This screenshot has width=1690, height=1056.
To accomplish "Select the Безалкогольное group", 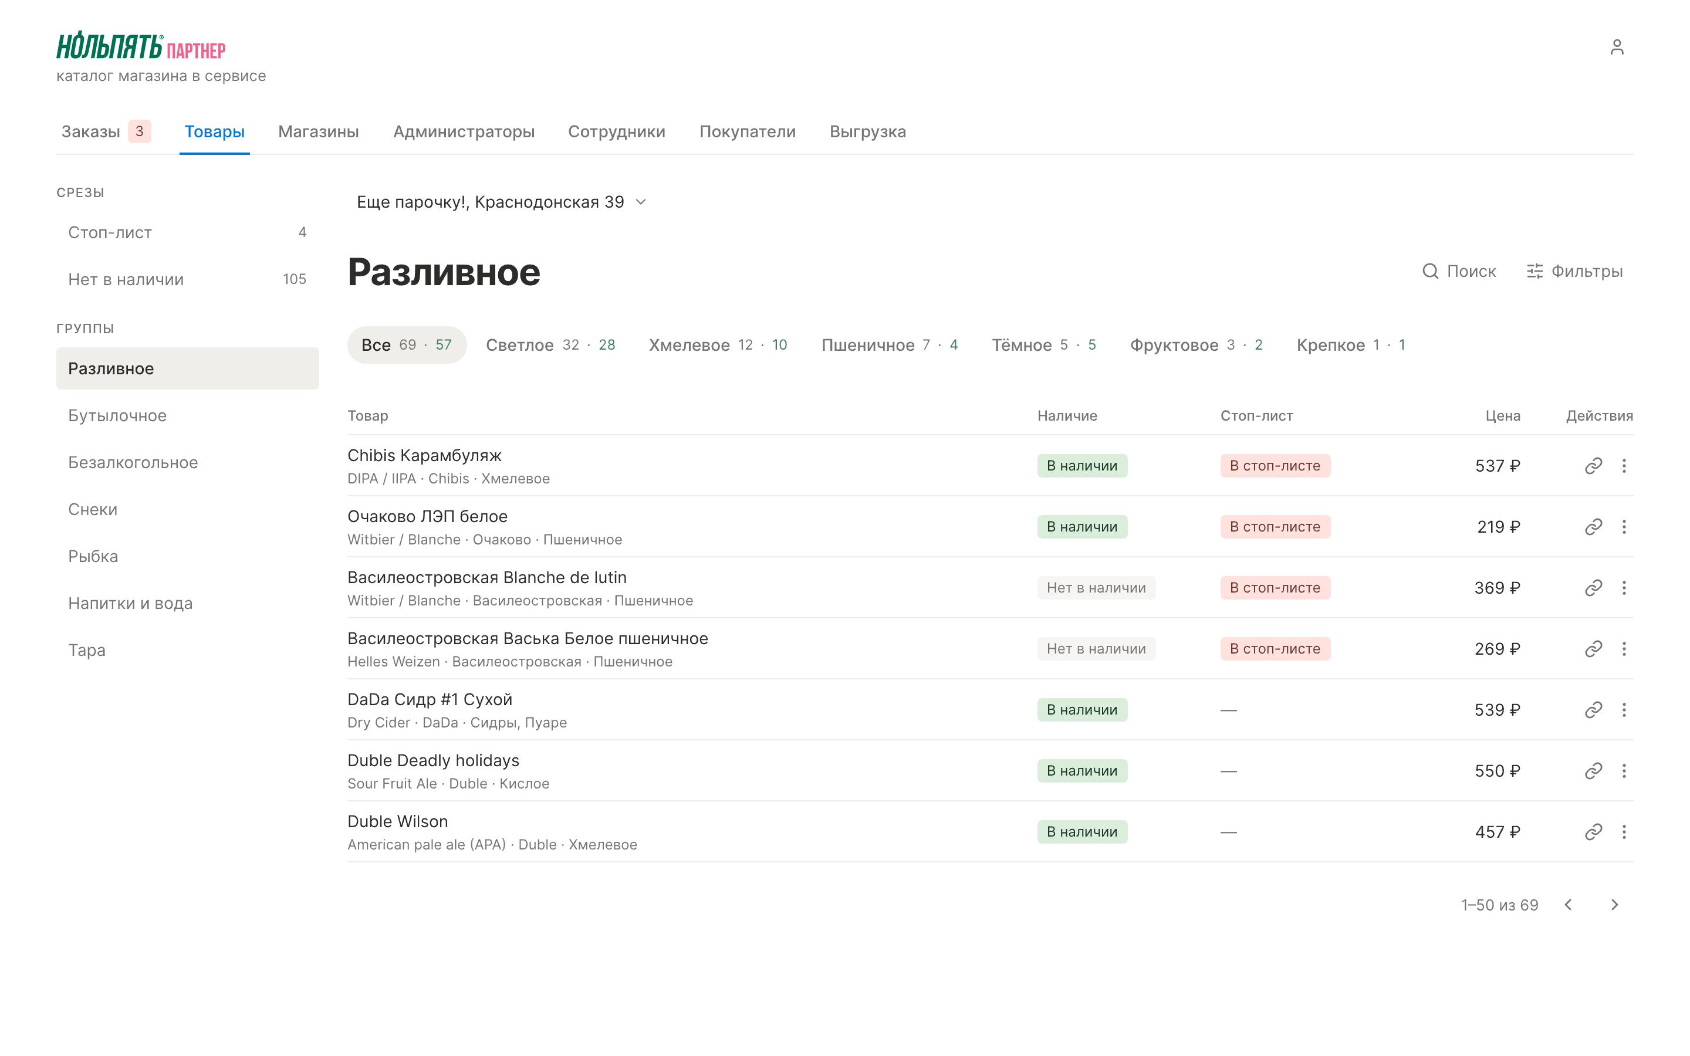I will click(187, 462).
